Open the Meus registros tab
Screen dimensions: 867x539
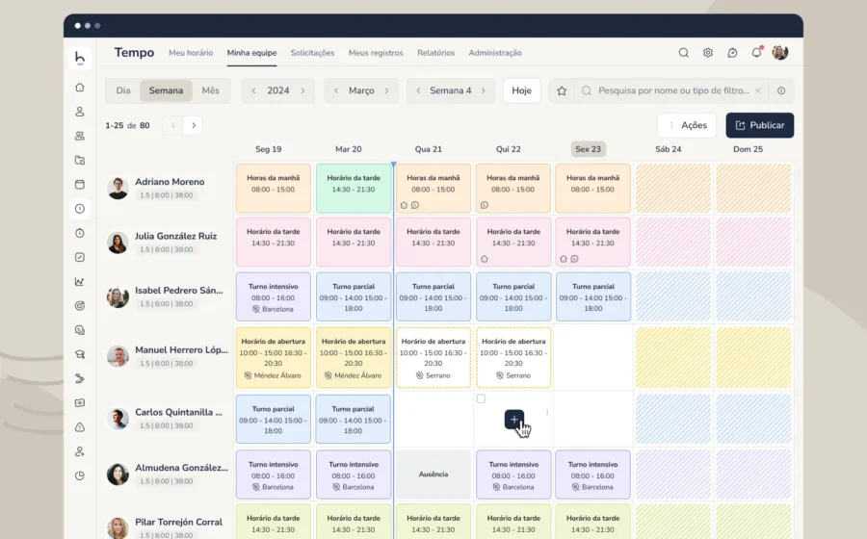(x=376, y=53)
